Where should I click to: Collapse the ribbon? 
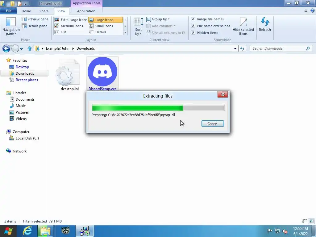pos(306,11)
